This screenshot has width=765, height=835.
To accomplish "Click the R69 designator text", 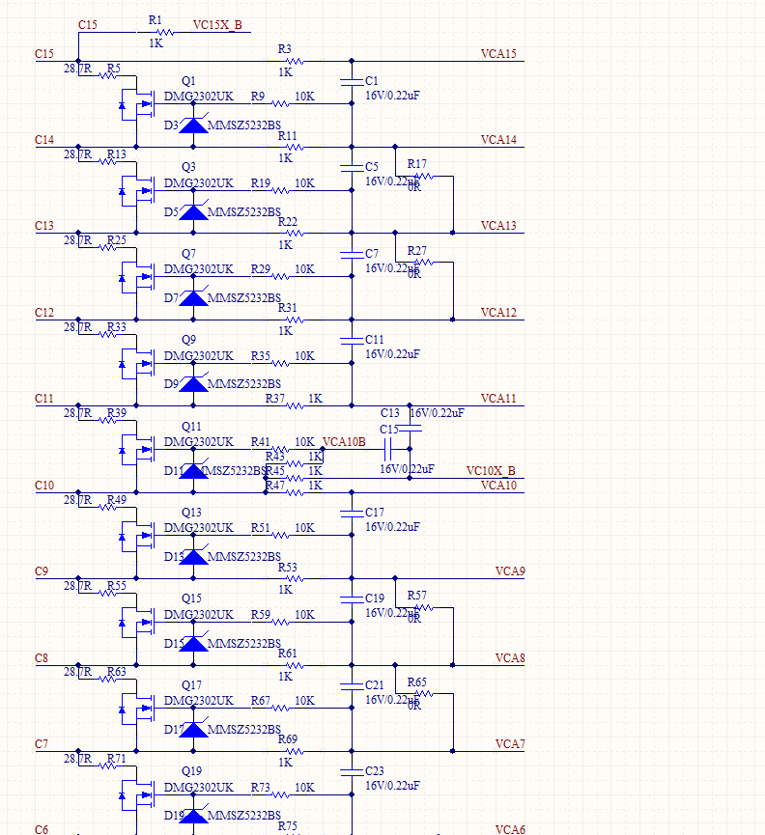I will tap(288, 739).
